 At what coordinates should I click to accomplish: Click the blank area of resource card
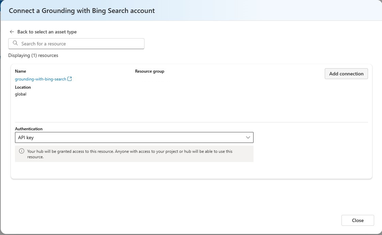(204, 102)
